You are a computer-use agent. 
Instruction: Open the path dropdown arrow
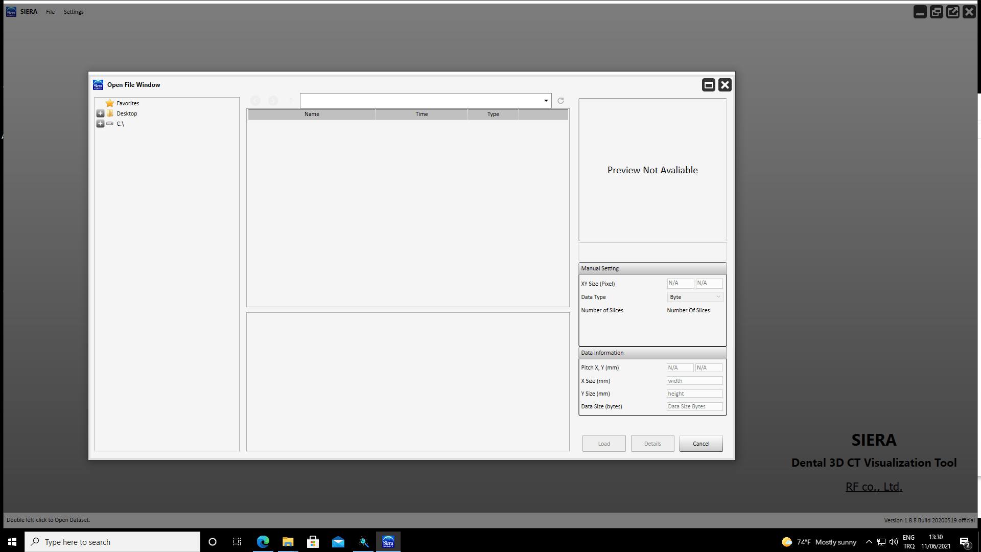pyautogui.click(x=546, y=101)
